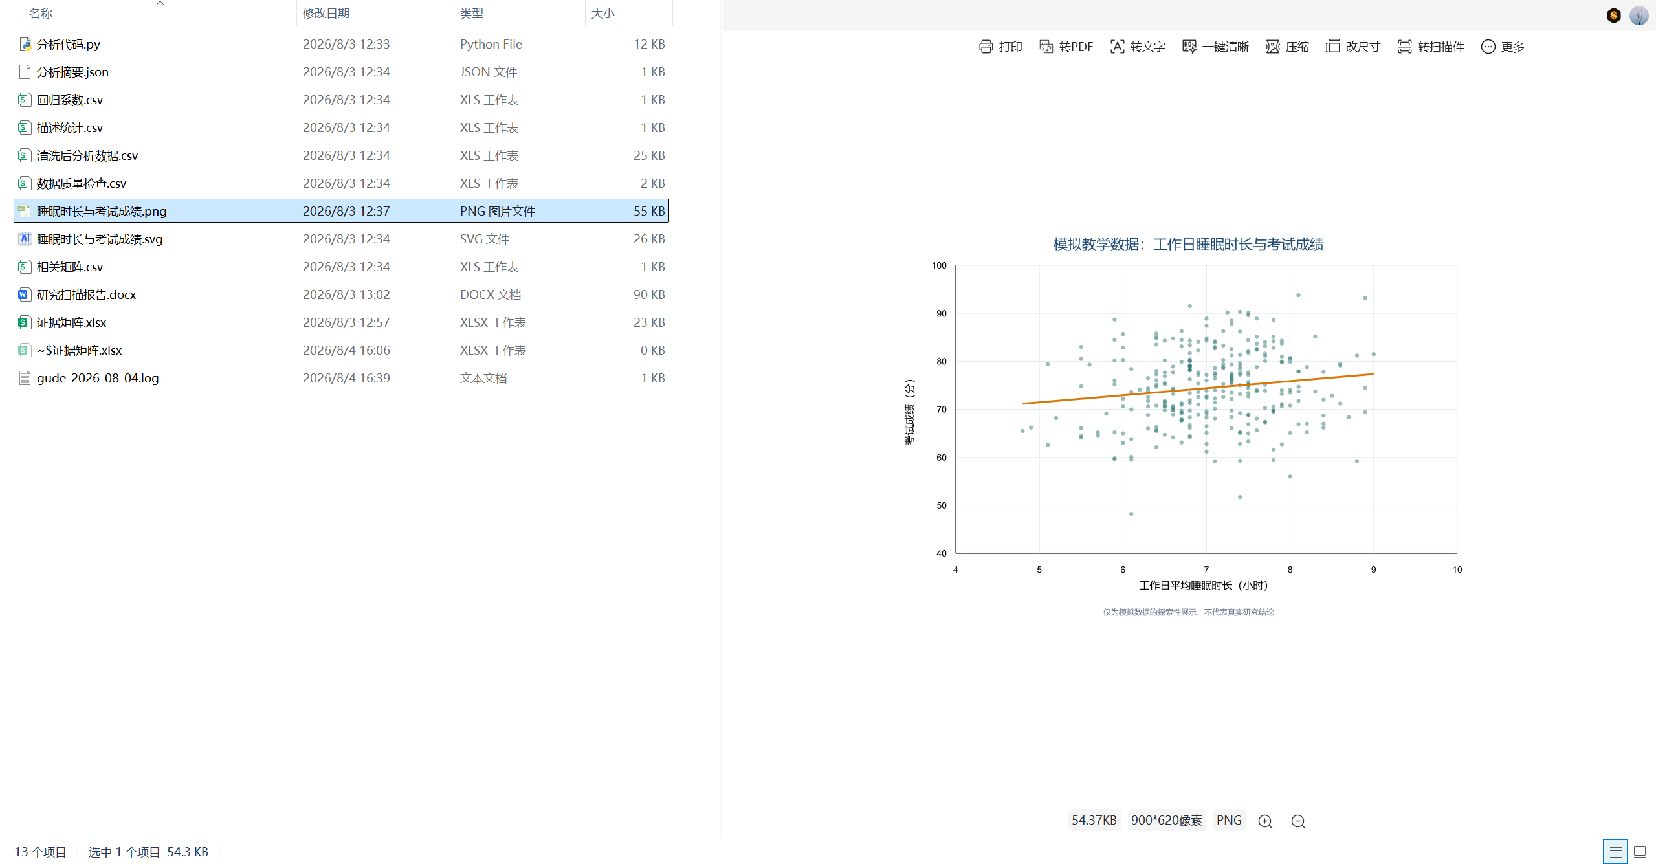Select the 分析代码.py file
Viewport: 1656px width, 864px height.
[341, 44]
